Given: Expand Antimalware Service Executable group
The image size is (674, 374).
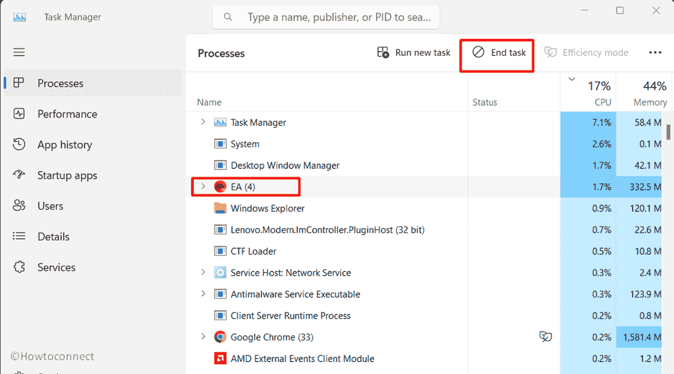Looking at the screenshot, I should [x=203, y=294].
